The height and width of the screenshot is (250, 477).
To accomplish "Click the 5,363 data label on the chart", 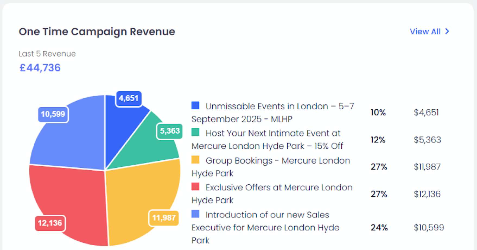I will coord(170,131).
